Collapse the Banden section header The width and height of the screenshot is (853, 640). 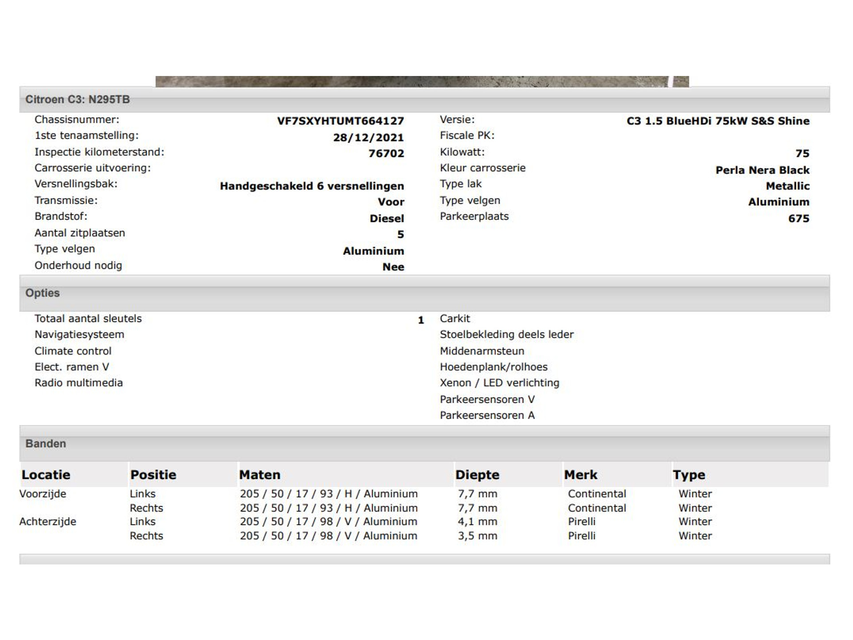coord(46,444)
